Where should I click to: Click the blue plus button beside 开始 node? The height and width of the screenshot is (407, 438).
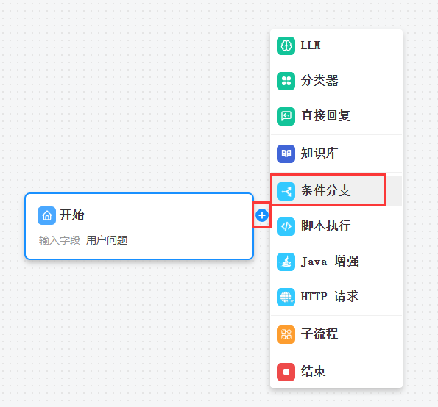click(262, 215)
